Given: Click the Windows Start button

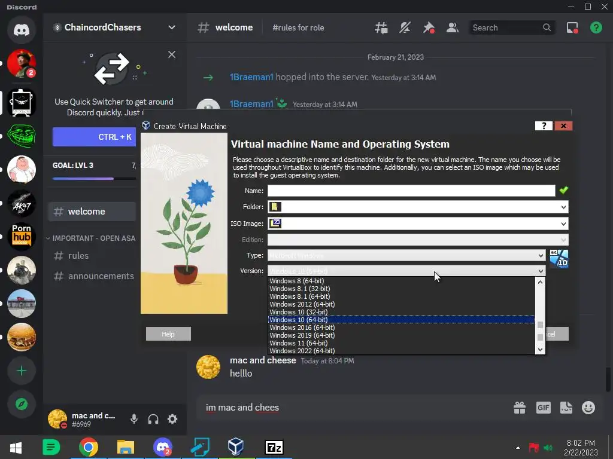Looking at the screenshot, I should pos(16,447).
